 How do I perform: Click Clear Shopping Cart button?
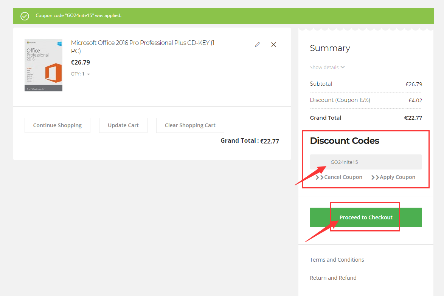tap(190, 125)
